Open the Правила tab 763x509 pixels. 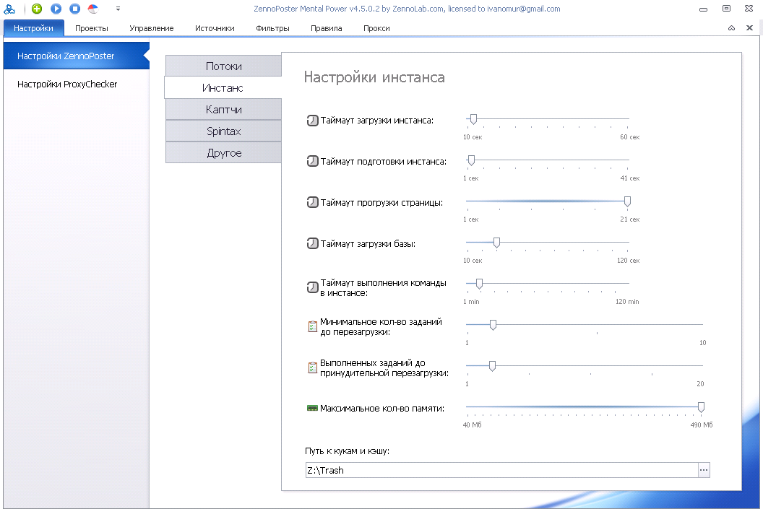326,28
